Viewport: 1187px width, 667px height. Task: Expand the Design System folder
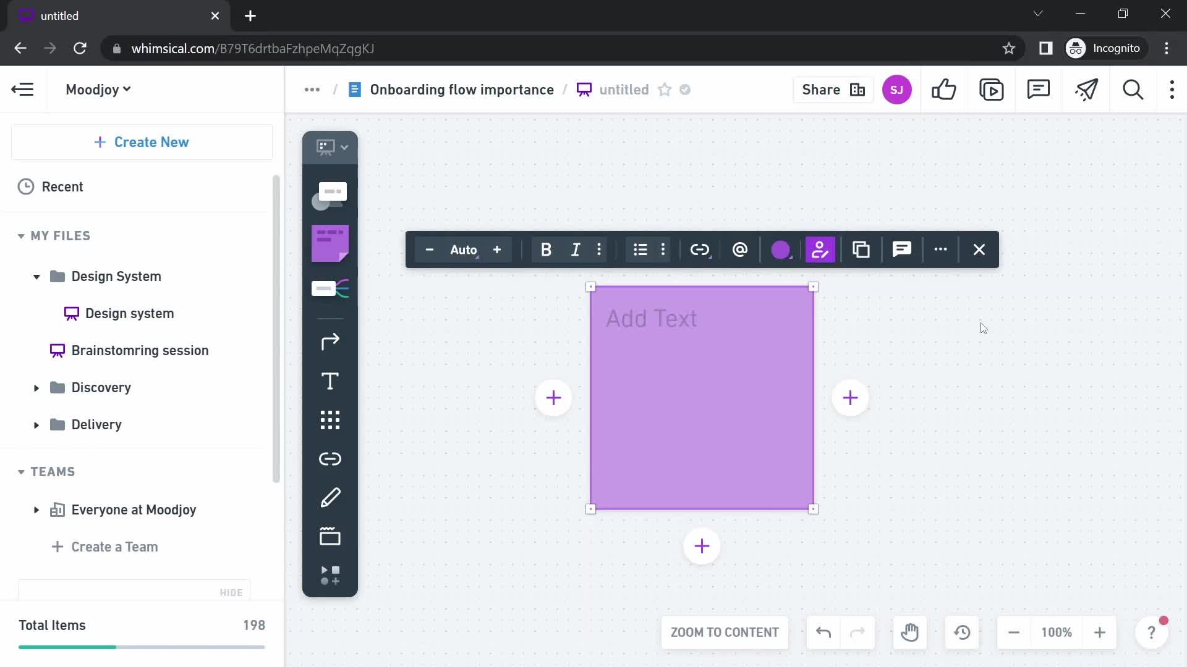[36, 276]
